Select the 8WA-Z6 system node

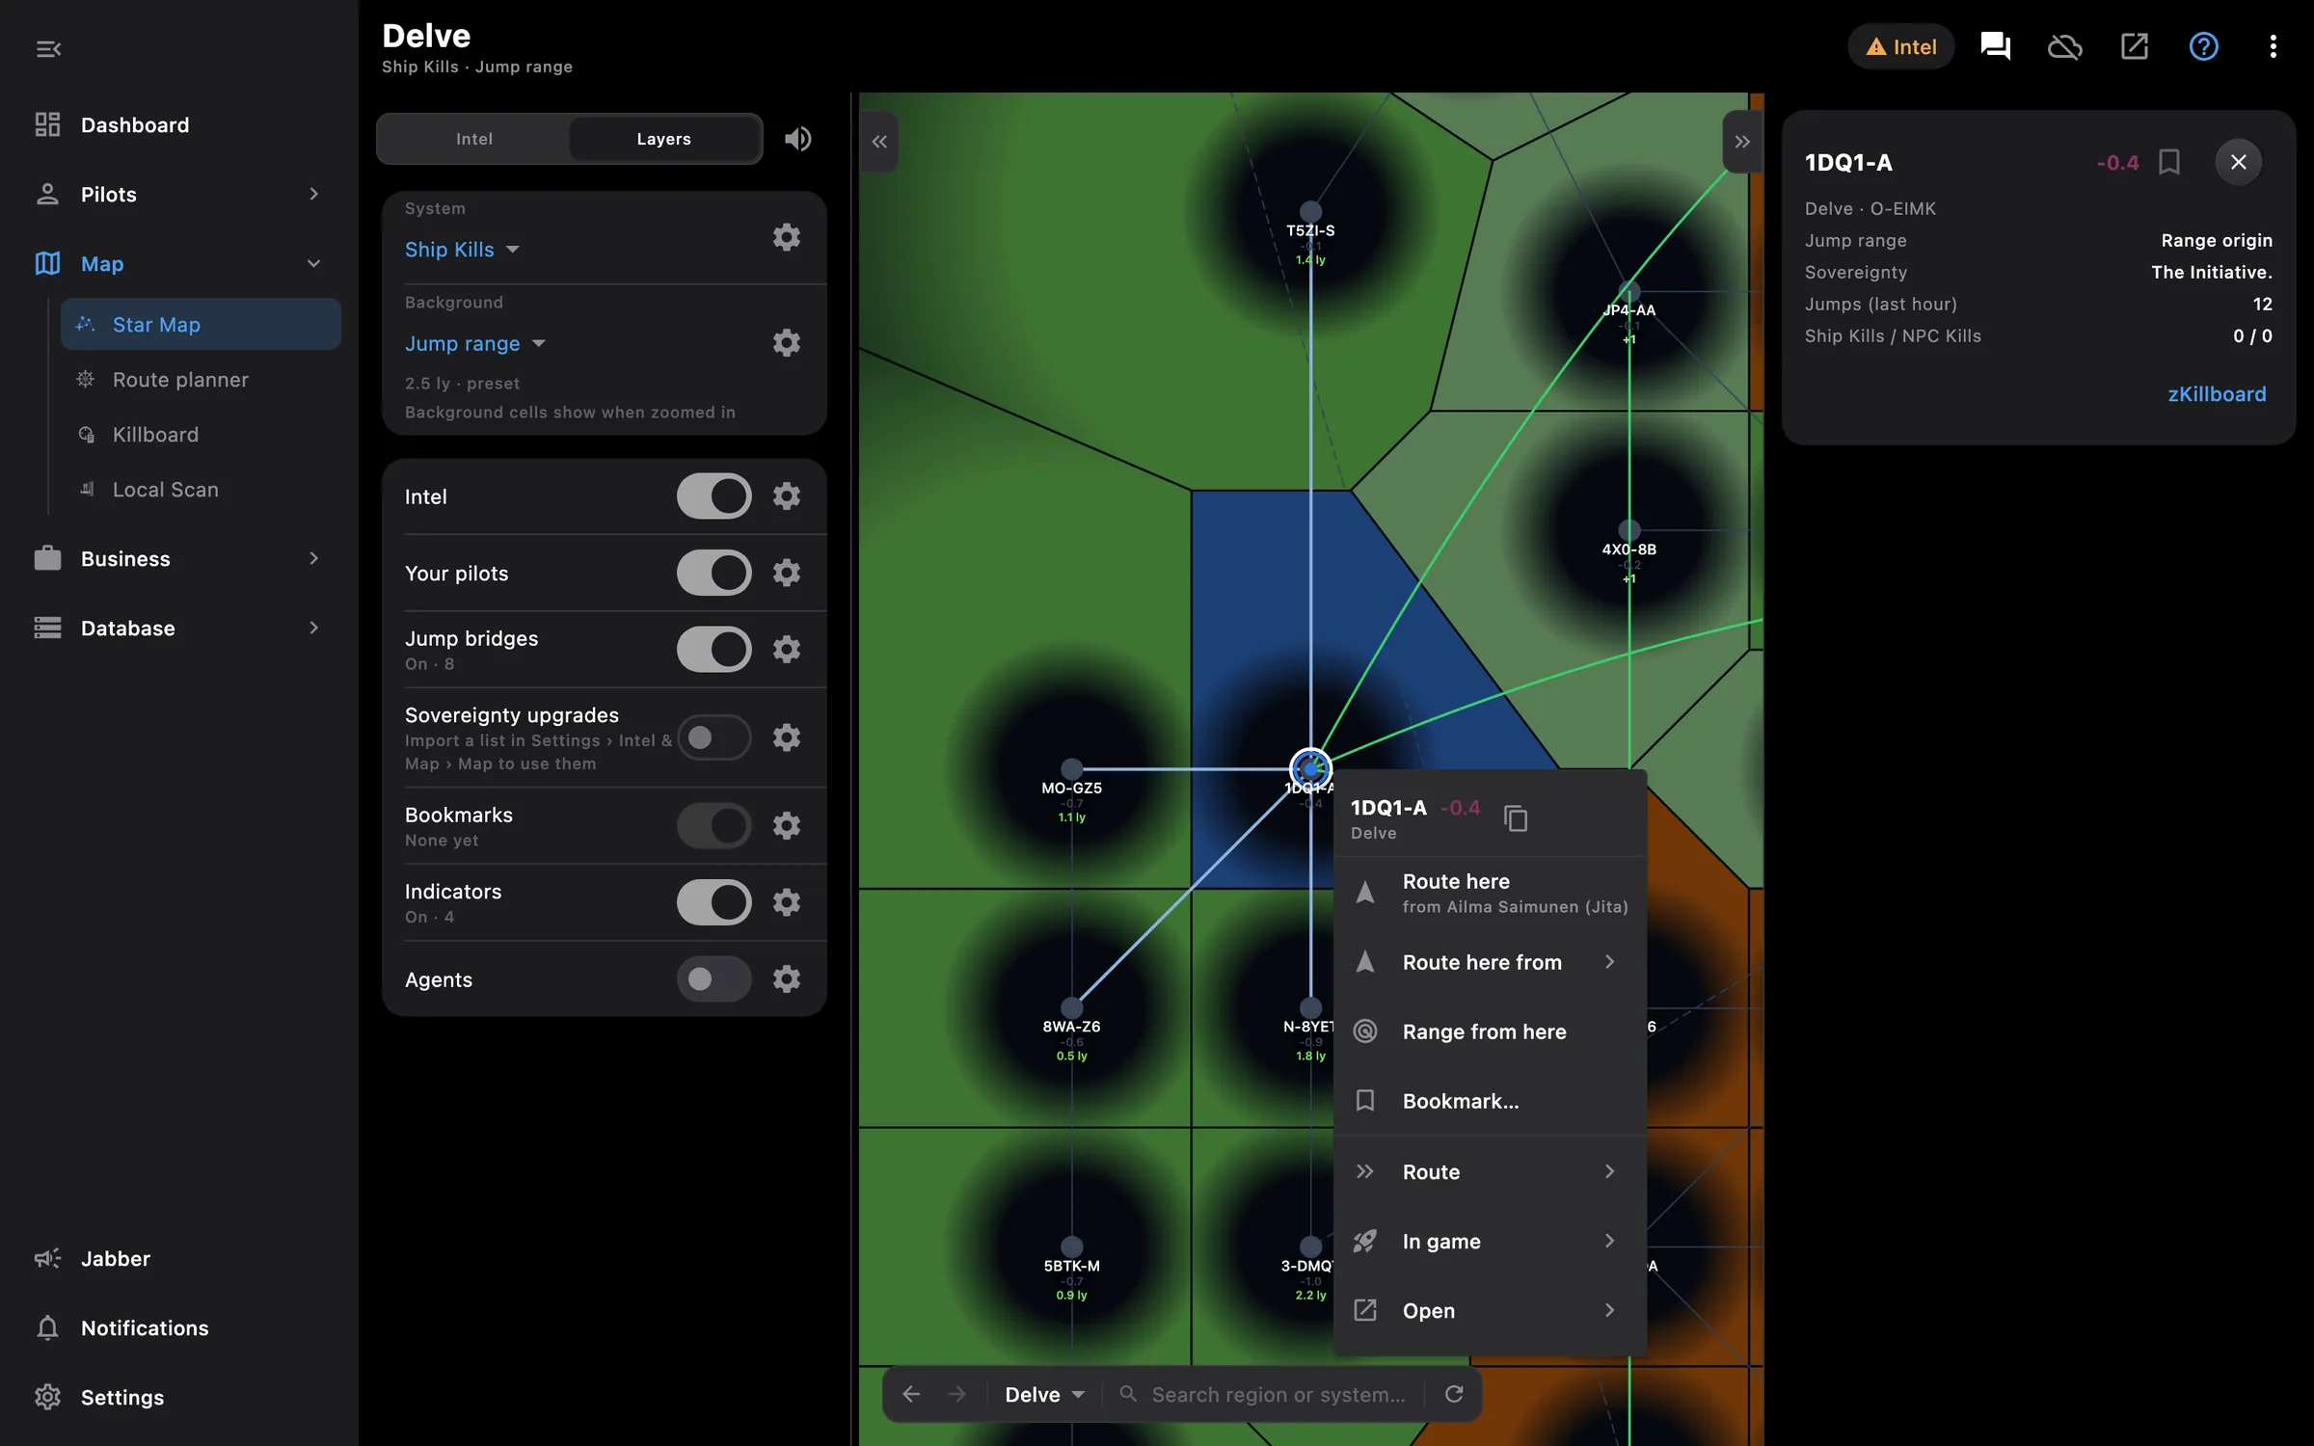[x=1071, y=1007]
